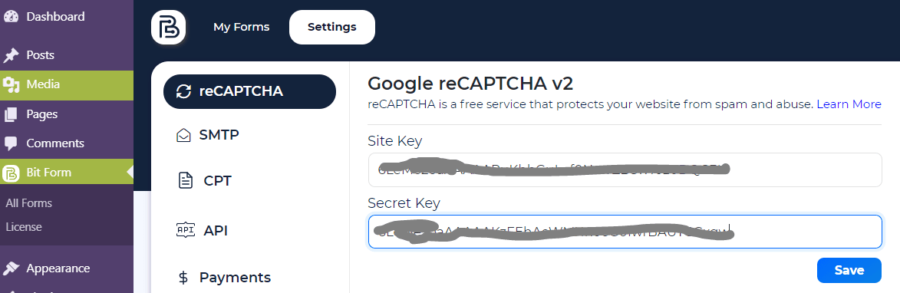Open All Forms submenu item
The width and height of the screenshot is (900, 293).
pos(28,203)
